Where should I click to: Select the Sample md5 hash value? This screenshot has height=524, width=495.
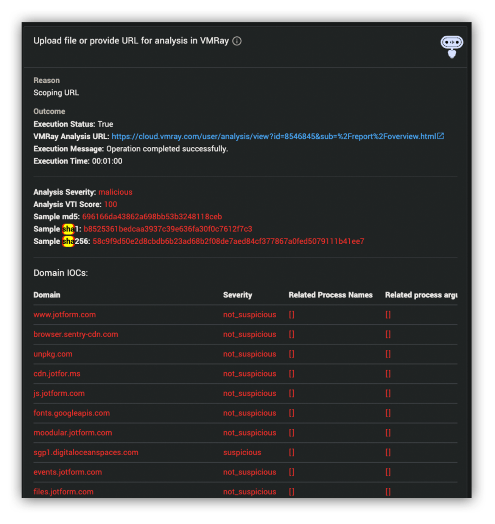[x=152, y=217]
